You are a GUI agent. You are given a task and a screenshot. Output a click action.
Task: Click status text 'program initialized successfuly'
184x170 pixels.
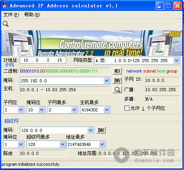(31, 164)
